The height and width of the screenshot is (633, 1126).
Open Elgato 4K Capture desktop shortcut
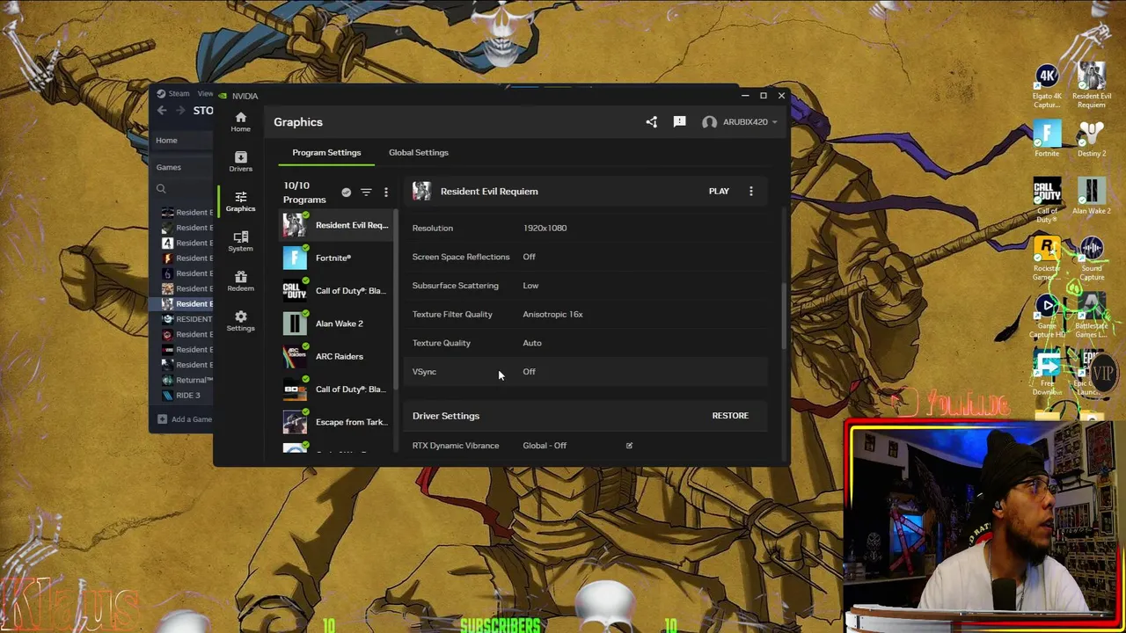1047,87
